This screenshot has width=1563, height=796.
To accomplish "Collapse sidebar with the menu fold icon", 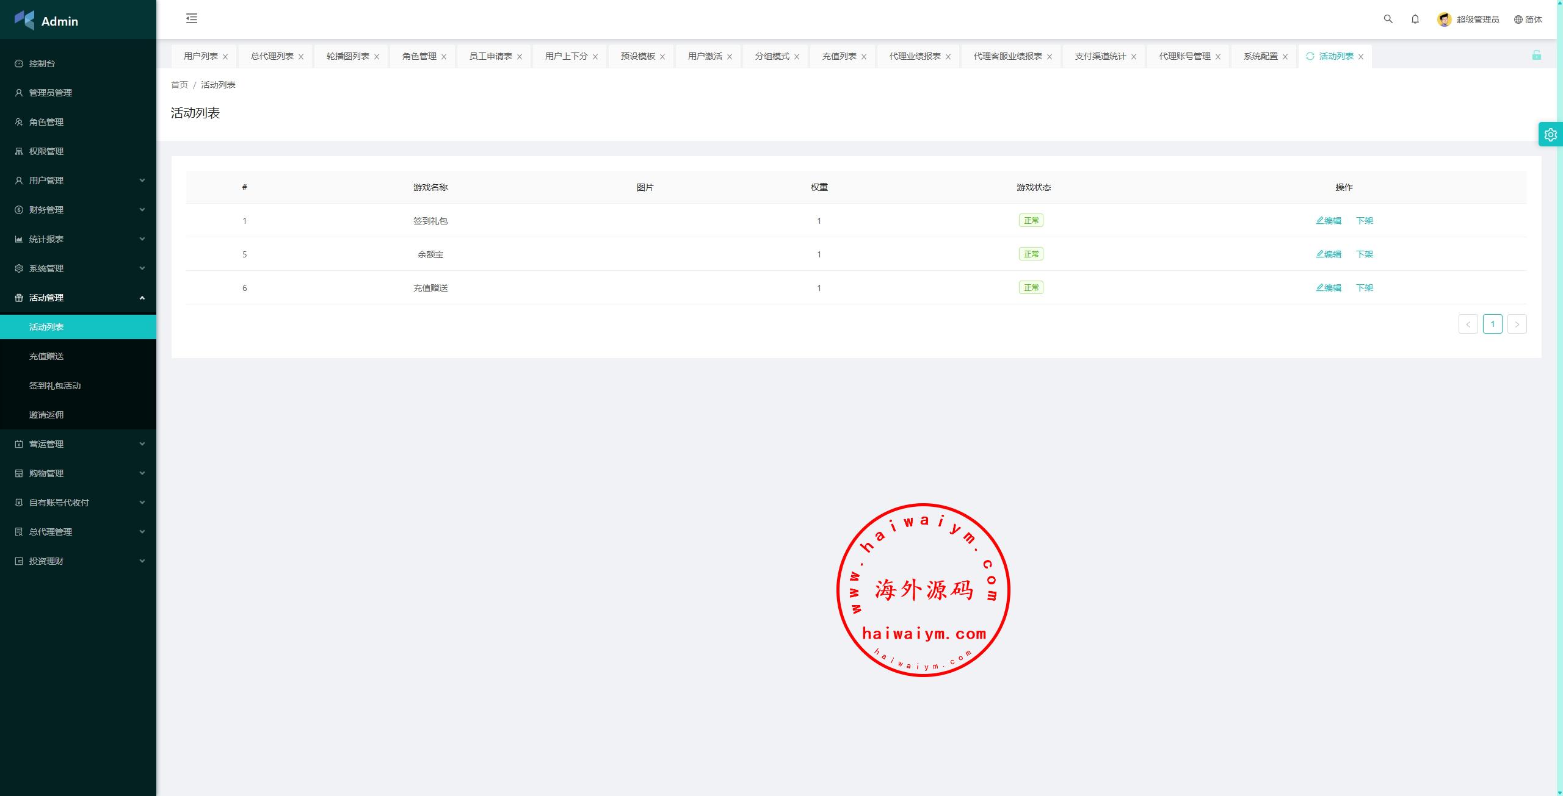I will point(192,19).
